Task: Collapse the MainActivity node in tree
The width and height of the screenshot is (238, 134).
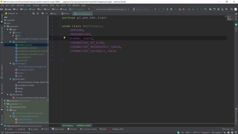Action: [x=7, y=95]
